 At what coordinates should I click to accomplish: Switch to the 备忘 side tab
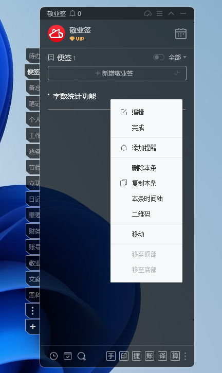pos(33,87)
